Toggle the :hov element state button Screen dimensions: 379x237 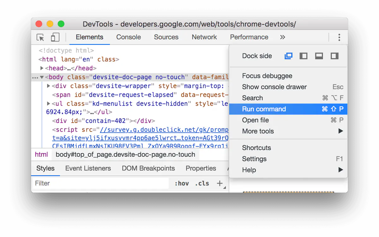point(182,183)
